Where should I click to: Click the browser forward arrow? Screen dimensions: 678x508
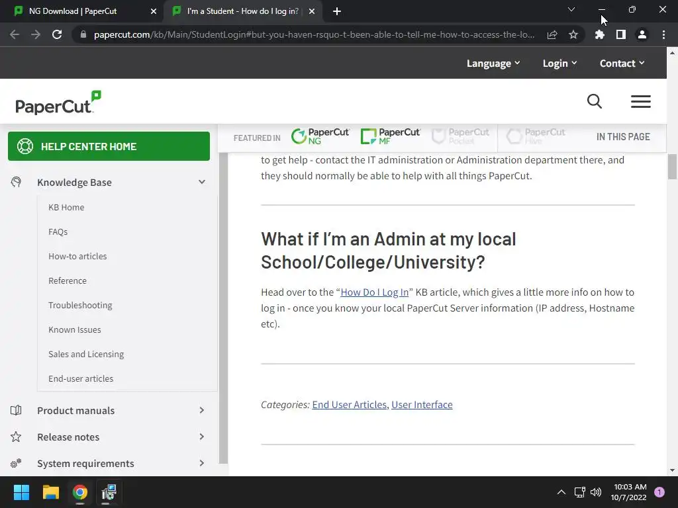point(36,34)
